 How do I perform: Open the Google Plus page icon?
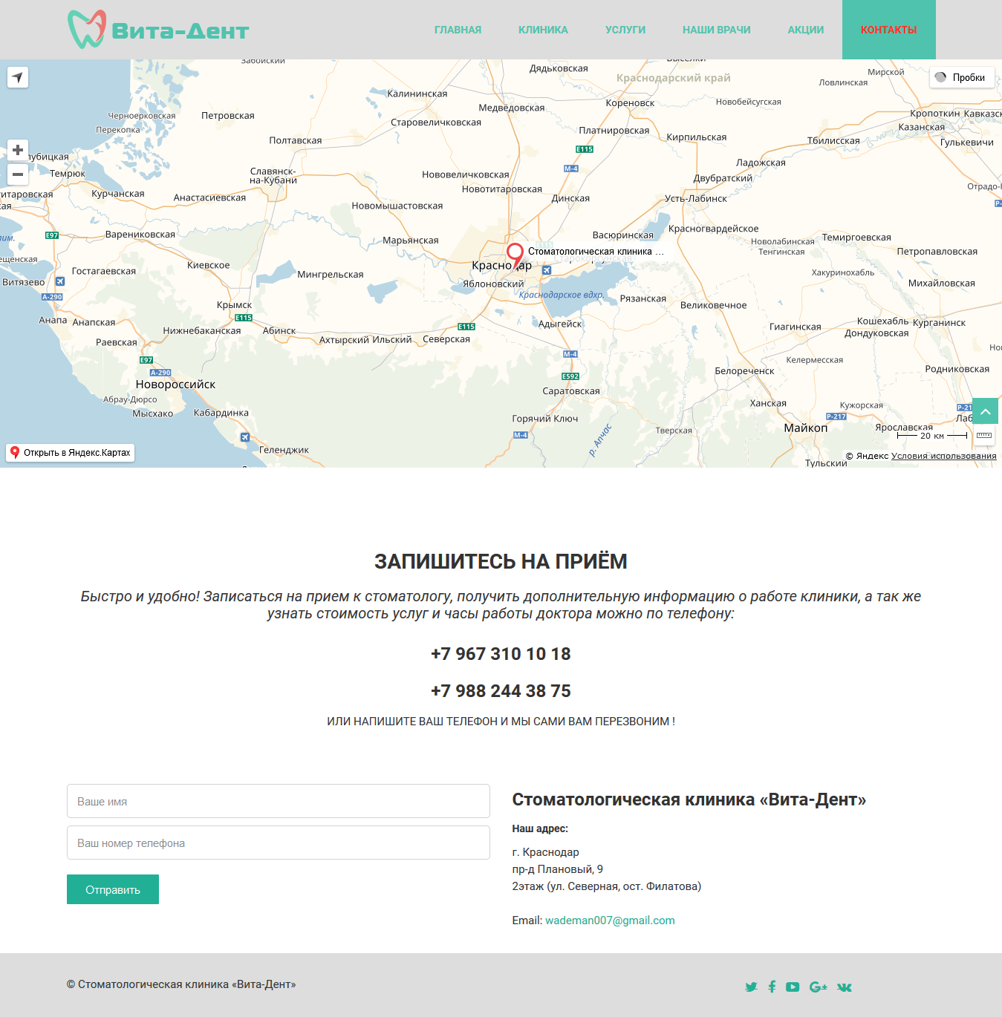(819, 987)
